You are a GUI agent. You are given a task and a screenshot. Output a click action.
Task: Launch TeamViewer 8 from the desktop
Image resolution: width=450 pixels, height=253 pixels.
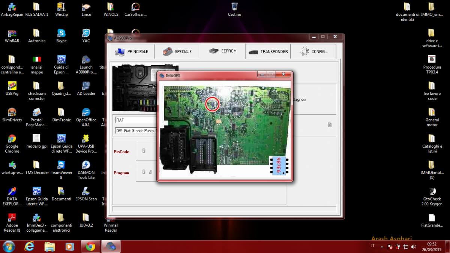point(61,169)
